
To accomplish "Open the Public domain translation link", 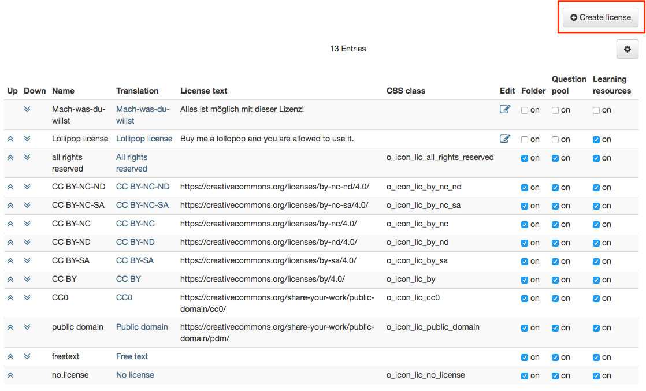I will pos(142,327).
